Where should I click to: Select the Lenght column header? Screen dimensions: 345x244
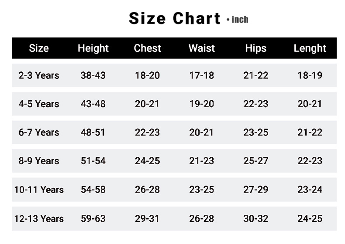click(310, 48)
